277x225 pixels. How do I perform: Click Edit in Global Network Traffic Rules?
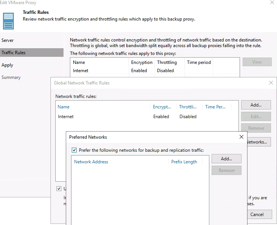[256, 116]
